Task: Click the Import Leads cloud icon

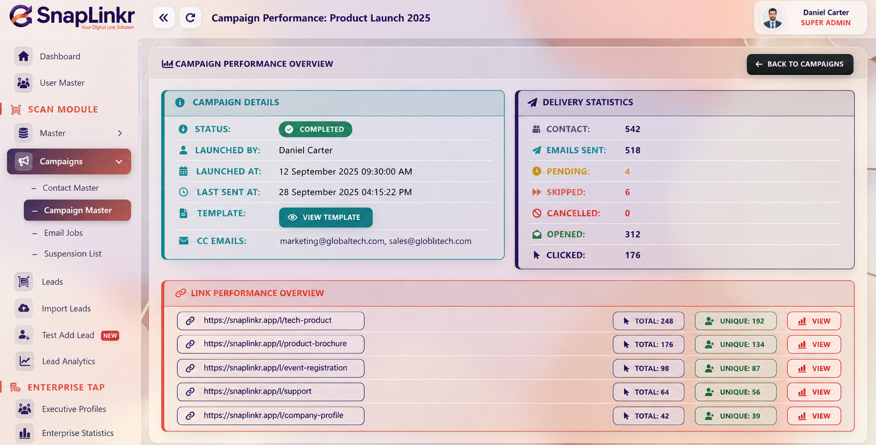Action: (24, 308)
